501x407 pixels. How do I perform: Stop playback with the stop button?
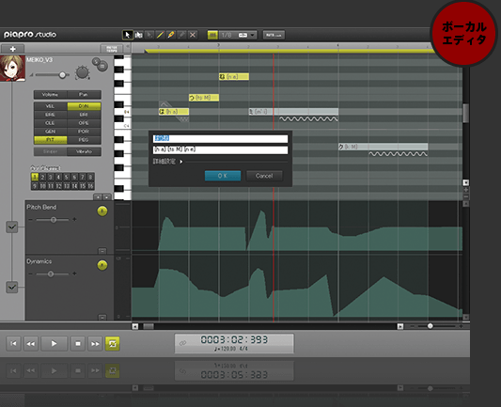tap(78, 343)
